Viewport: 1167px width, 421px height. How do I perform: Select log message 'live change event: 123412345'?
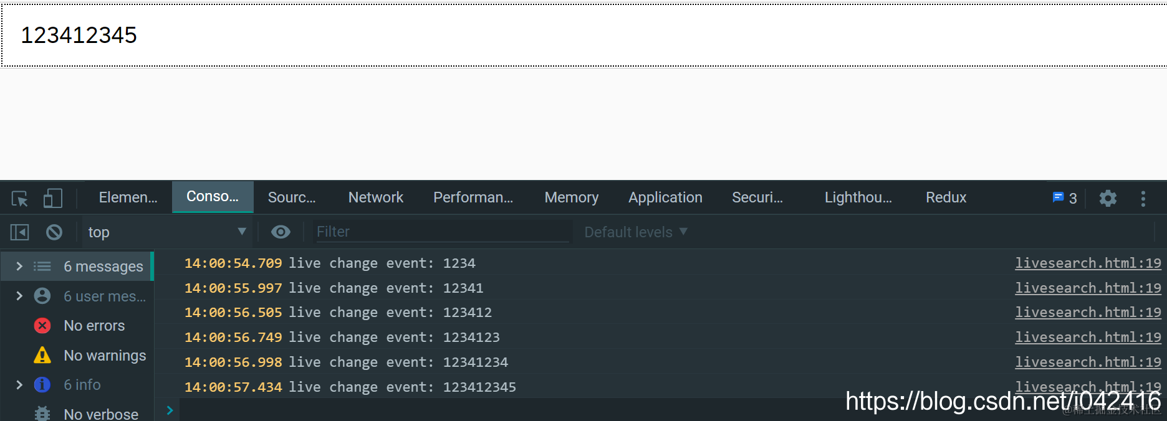point(402,387)
